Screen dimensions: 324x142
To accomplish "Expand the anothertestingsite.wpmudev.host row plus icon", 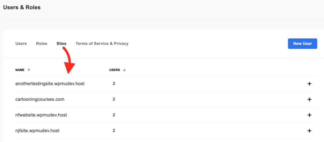I will pos(309,84).
